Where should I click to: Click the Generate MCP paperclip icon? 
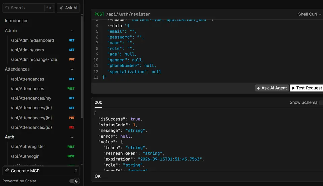point(7,171)
